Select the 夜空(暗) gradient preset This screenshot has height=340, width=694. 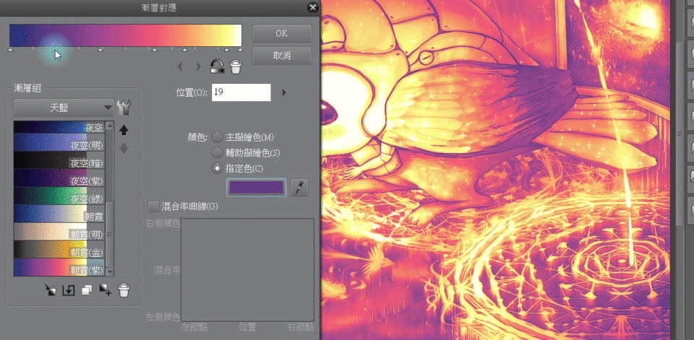[59, 160]
